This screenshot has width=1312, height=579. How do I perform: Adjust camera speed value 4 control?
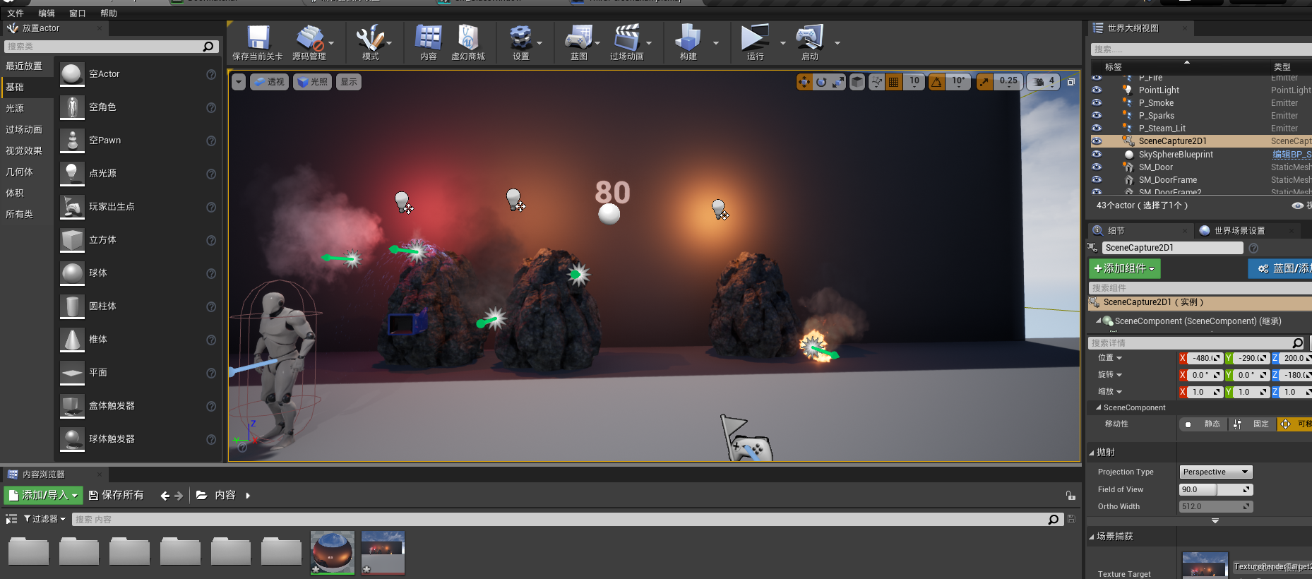point(1044,82)
